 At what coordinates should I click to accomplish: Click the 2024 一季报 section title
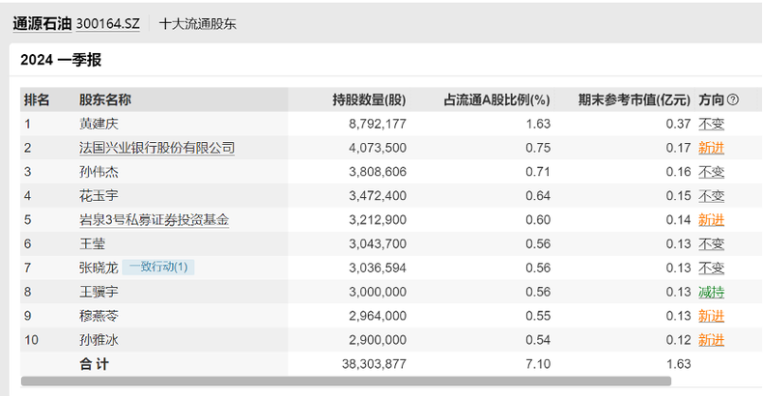(61, 60)
